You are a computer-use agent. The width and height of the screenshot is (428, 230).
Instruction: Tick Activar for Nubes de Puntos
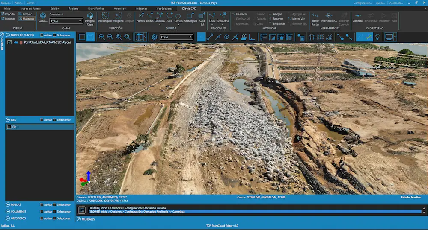pyautogui.click(x=42, y=35)
